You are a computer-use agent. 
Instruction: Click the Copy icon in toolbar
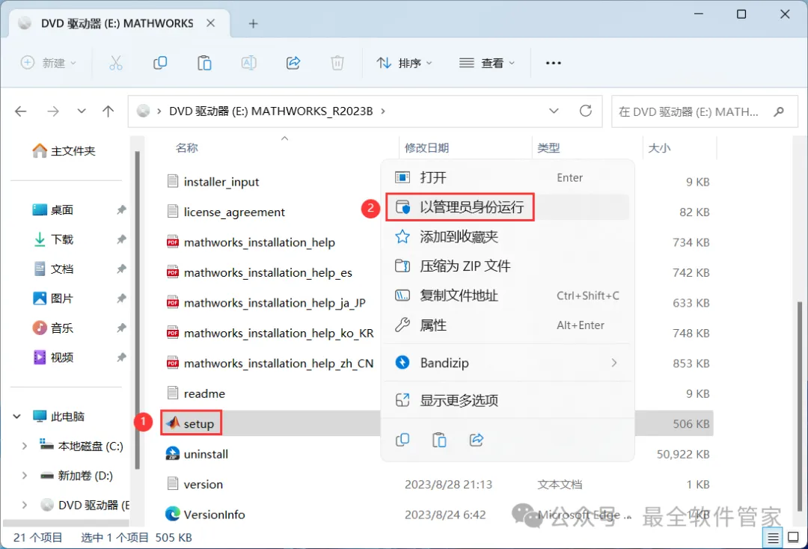click(x=160, y=63)
